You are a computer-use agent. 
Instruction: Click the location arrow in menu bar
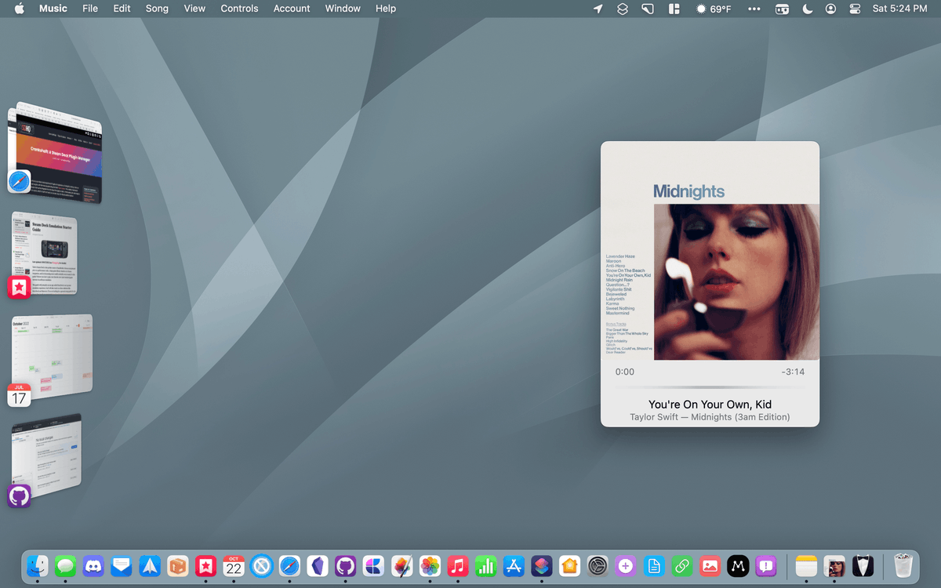(598, 9)
